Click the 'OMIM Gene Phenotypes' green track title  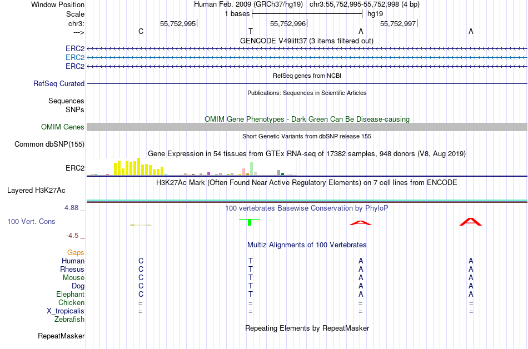click(x=307, y=119)
